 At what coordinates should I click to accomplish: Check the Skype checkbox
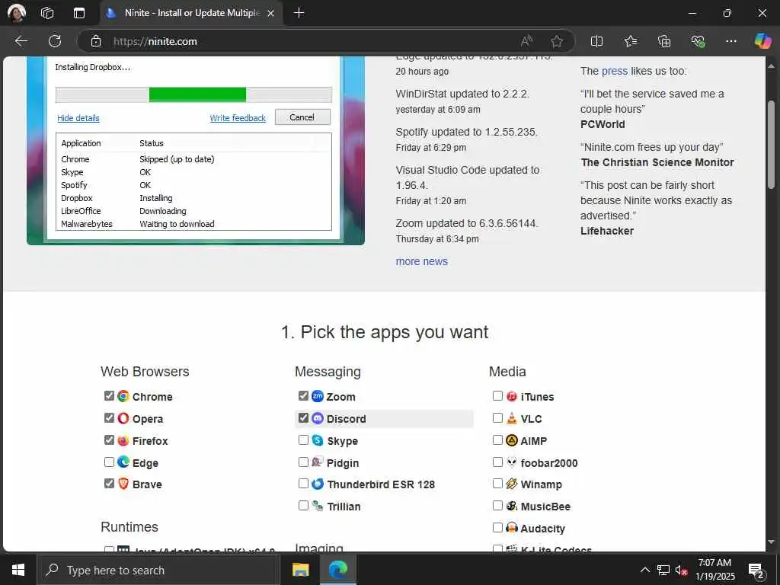point(303,440)
